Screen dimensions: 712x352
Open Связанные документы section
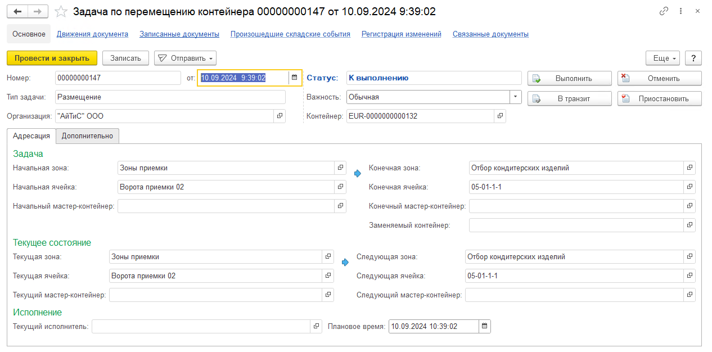click(490, 34)
